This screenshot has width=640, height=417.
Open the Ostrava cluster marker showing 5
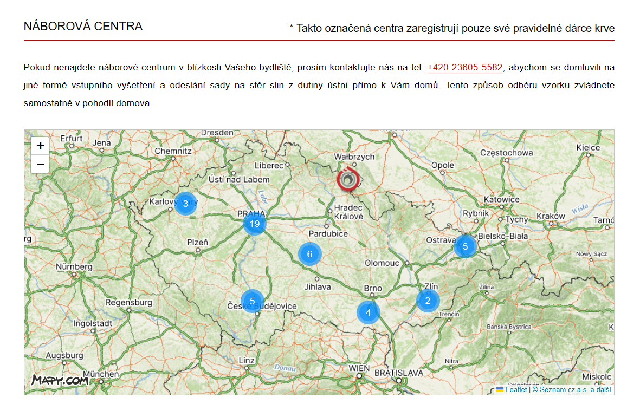pyautogui.click(x=466, y=246)
